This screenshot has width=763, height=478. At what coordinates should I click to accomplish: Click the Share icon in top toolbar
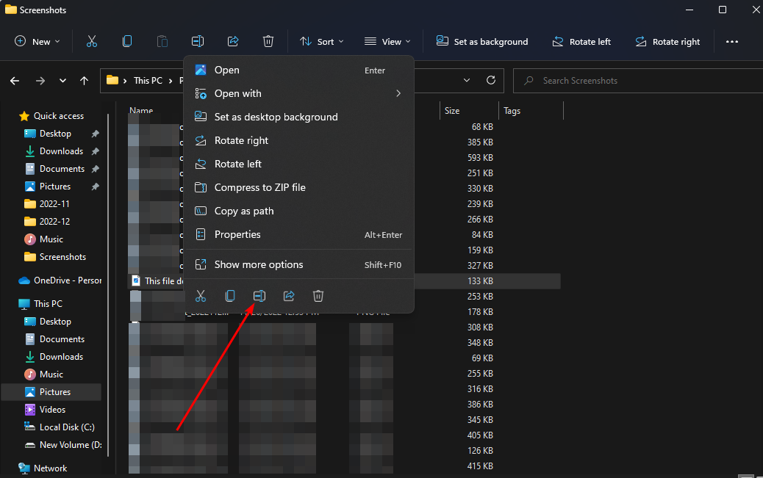click(x=233, y=42)
